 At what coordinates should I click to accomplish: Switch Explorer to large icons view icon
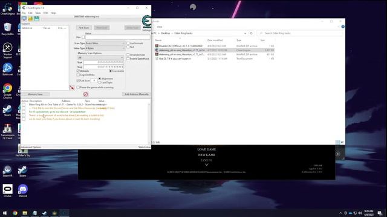(342, 142)
